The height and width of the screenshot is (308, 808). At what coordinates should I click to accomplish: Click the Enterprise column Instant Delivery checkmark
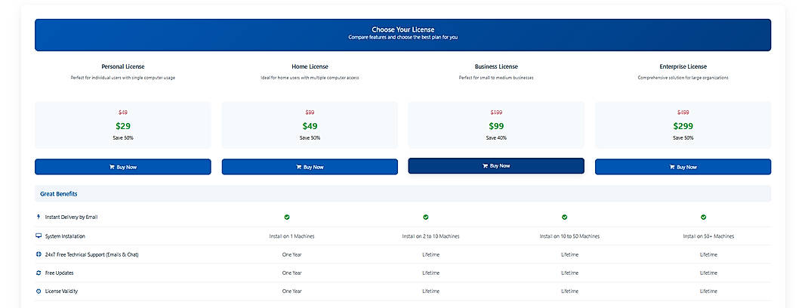(703, 217)
